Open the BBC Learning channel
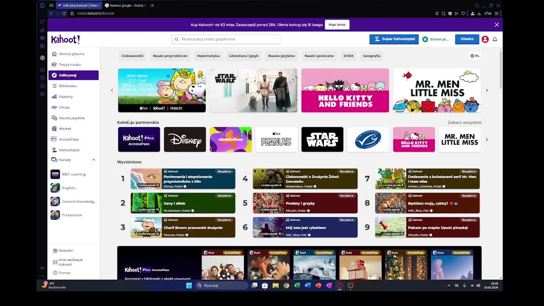Image resolution: width=544 pixels, height=306 pixels. [73, 174]
